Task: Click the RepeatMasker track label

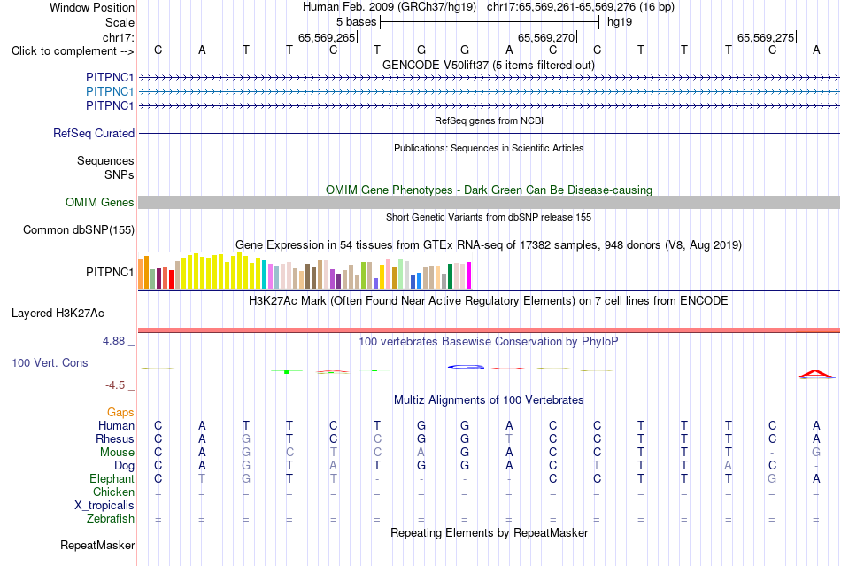Action: [x=97, y=545]
